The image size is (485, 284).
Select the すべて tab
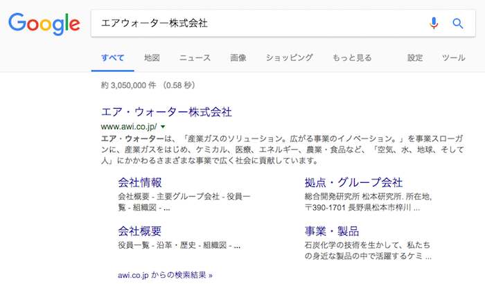[x=112, y=58]
